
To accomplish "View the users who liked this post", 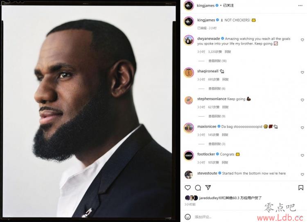I will tap(230, 198).
